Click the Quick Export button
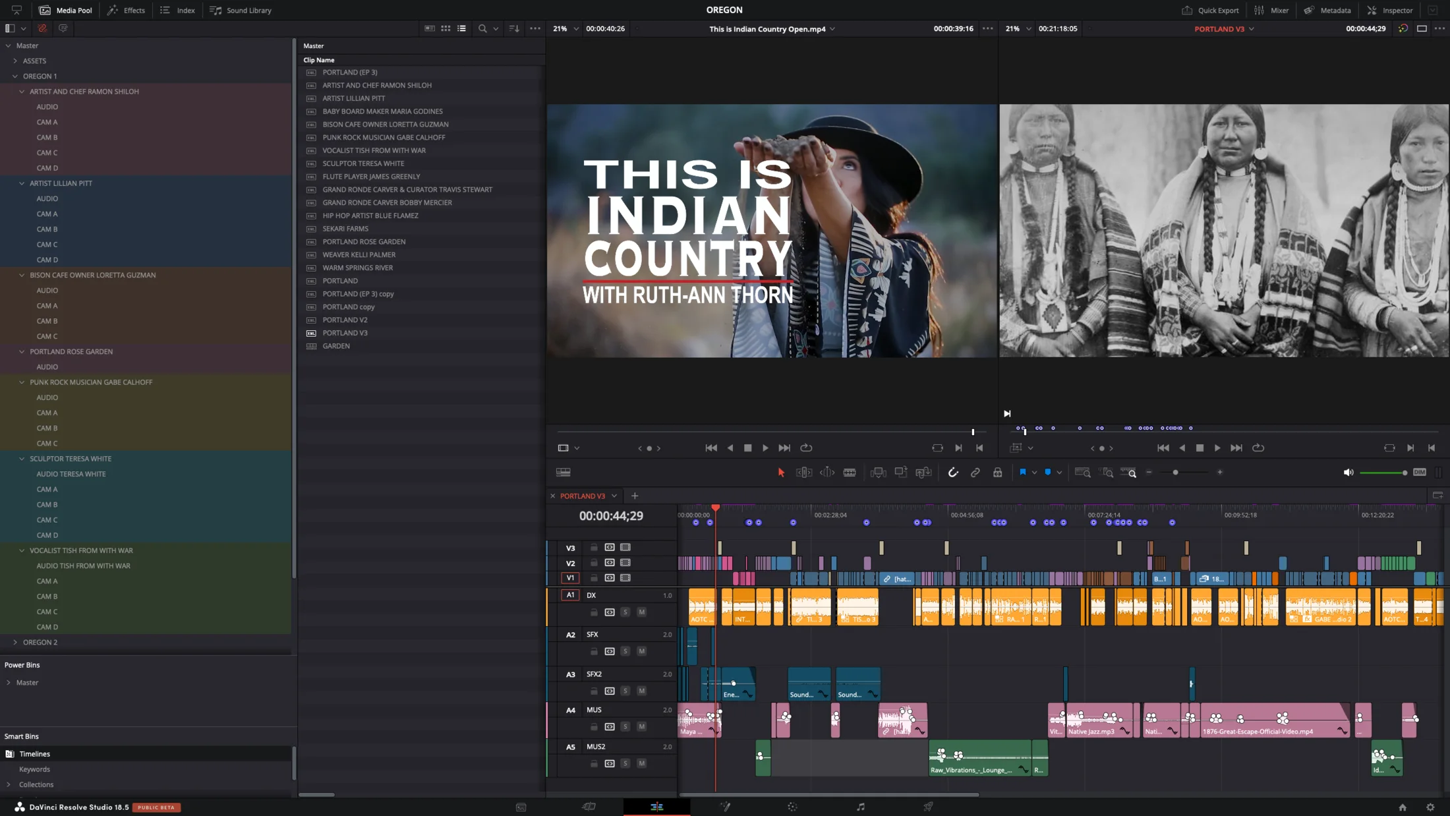This screenshot has height=816, width=1450. point(1210,11)
